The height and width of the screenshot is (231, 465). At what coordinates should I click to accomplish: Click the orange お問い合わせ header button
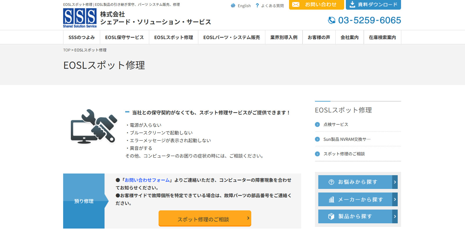tap(316, 5)
